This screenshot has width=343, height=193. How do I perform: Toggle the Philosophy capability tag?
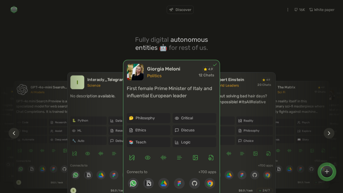pos(148,118)
